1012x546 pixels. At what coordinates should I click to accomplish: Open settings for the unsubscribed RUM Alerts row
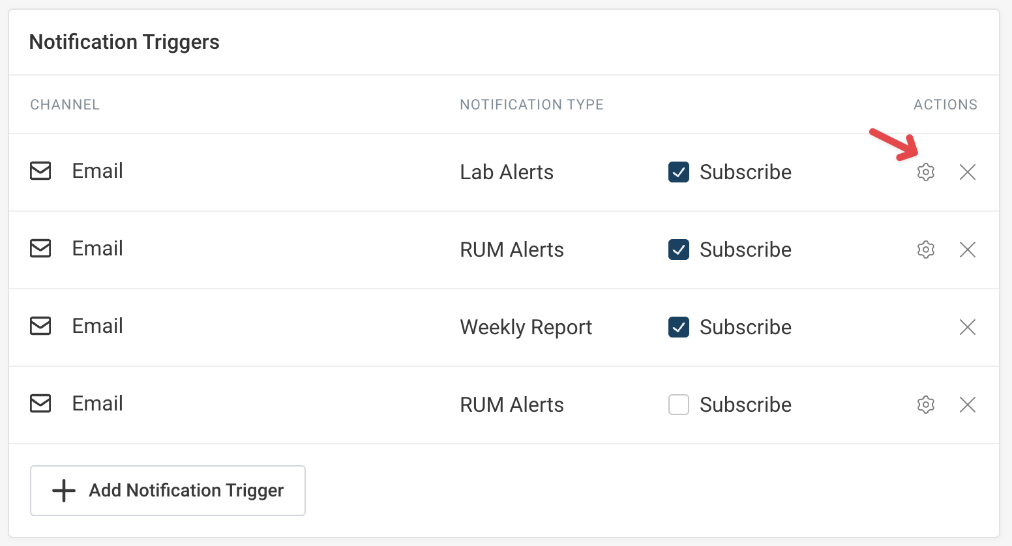pyautogui.click(x=926, y=405)
